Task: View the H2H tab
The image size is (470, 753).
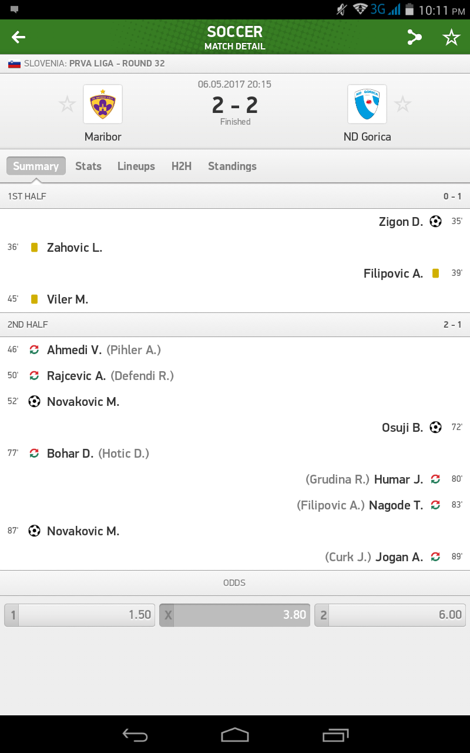Action: pos(182,166)
